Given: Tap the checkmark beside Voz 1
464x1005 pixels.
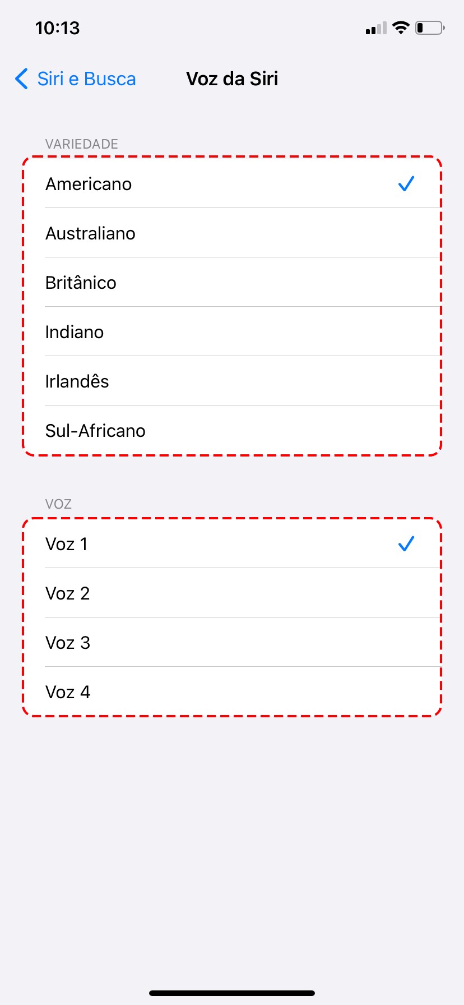Looking at the screenshot, I should [x=406, y=543].
